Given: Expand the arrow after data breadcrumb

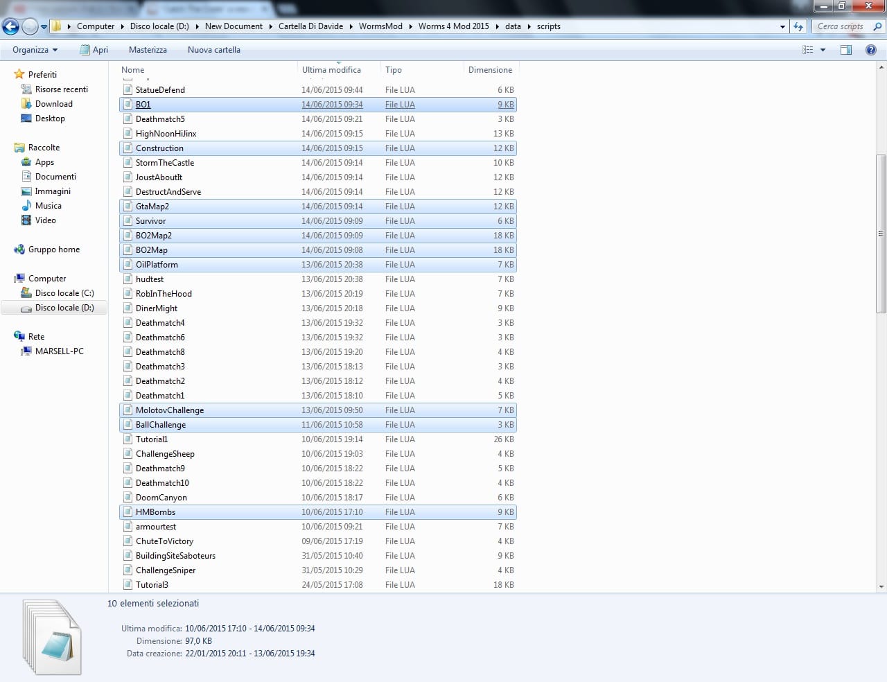Looking at the screenshot, I should click(x=529, y=26).
